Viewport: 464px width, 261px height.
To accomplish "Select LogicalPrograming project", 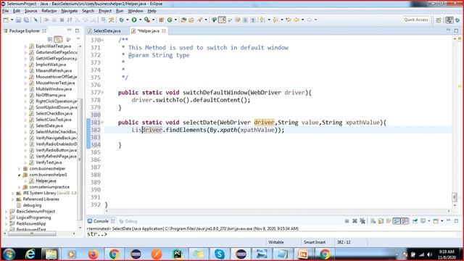I will click(33, 217).
